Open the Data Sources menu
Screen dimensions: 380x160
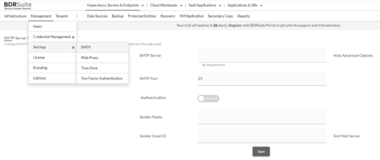click(x=97, y=16)
